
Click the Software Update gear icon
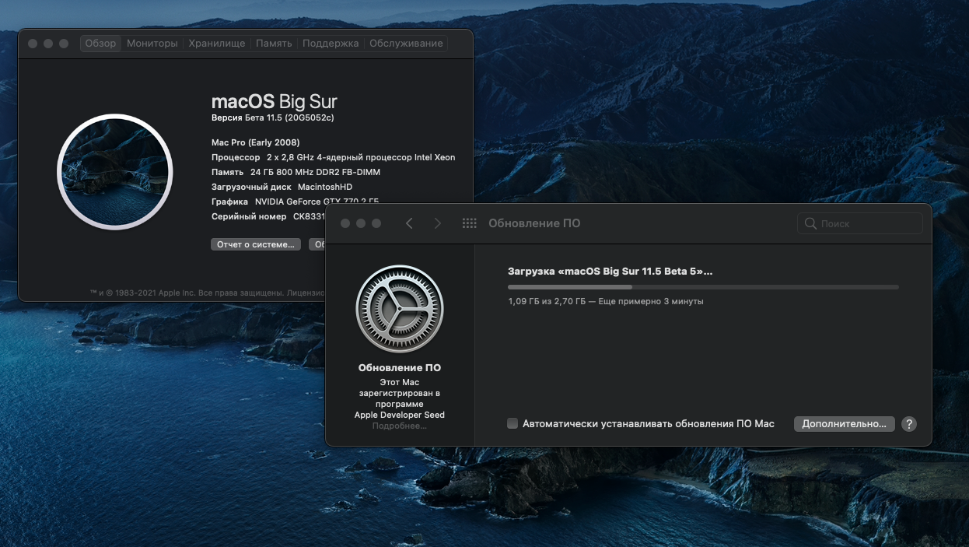click(x=400, y=309)
